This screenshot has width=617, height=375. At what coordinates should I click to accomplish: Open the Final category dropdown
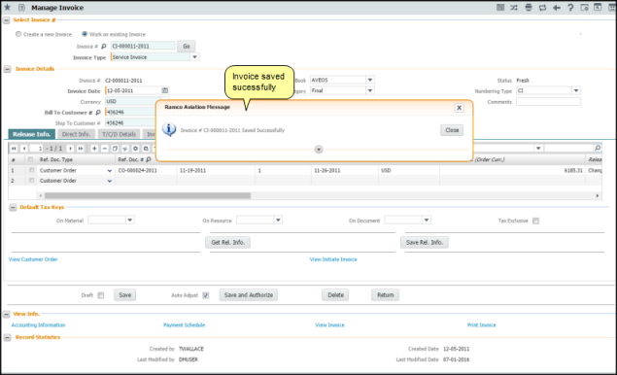(370, 90)
